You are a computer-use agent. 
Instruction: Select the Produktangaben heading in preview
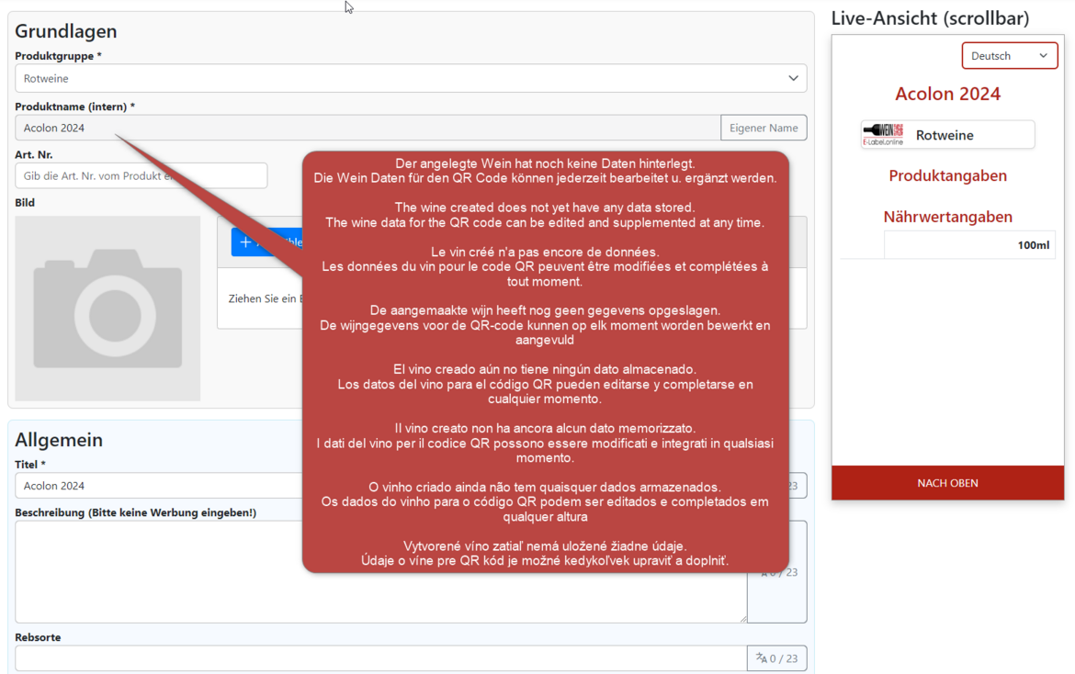(947, 176)
